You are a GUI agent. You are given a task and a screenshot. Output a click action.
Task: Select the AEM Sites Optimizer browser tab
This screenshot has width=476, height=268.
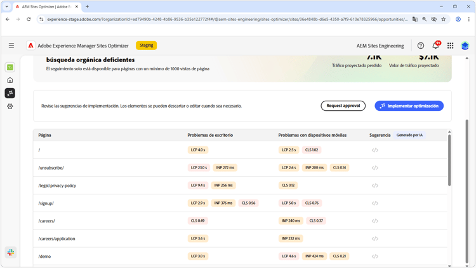(47, 6)
